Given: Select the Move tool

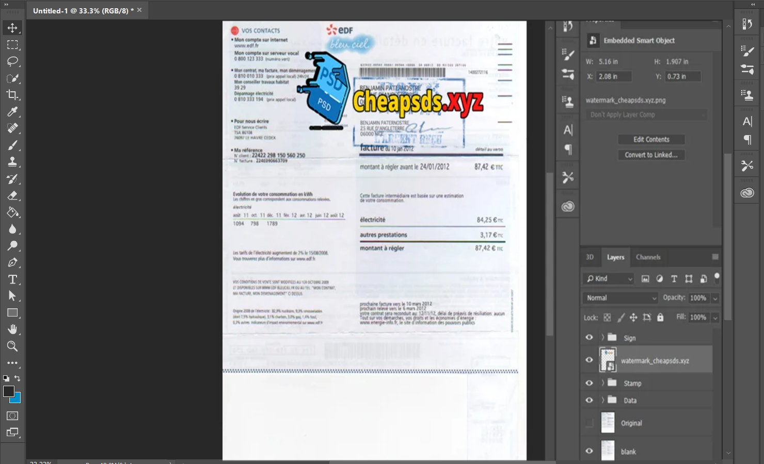Looking at the screenshot, I should pyautogui.click(x=12, y=28).
